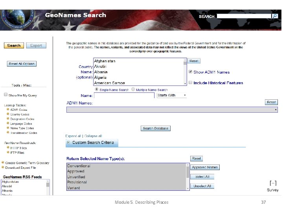Click Reset button for ADM1 Names
The image size is (283, 212).
(272, 102)
